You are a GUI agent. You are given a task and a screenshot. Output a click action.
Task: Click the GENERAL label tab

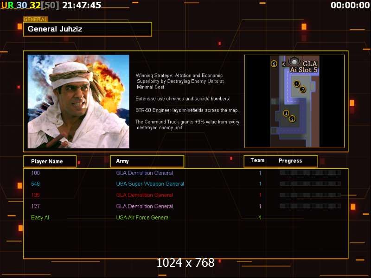pyautogui.click(x=36, y=19)
